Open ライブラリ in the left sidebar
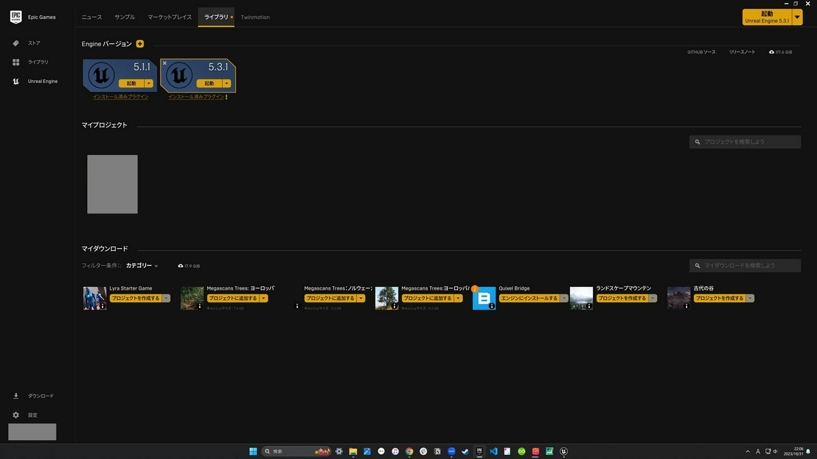 pos(38,62)
